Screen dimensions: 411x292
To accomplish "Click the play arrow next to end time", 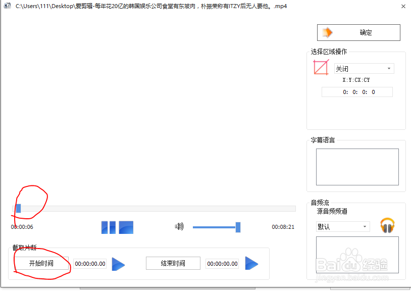I will (251, 264).
